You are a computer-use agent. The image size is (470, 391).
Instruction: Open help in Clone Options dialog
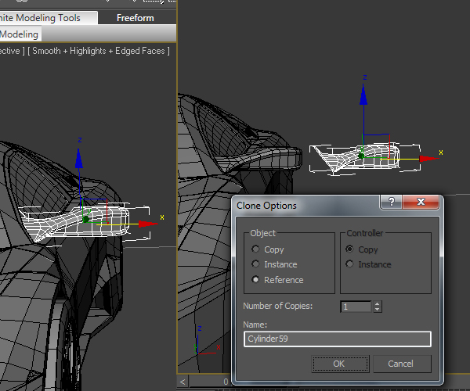pyautogui.click(x=391, y=202)
